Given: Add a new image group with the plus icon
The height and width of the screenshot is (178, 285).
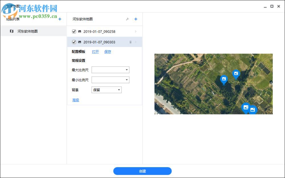Looking at the screenshot, I should tap(136, 19).
